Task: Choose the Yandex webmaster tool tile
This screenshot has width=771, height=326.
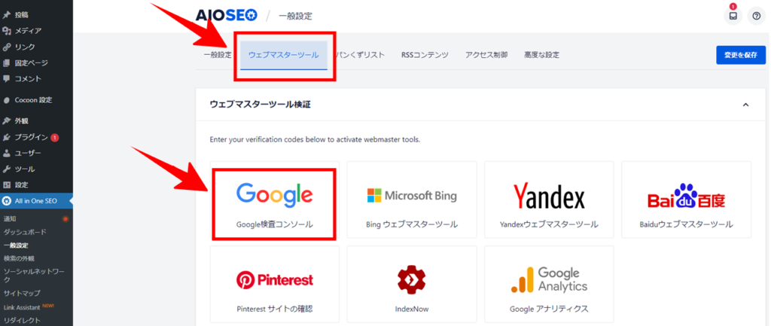Action: tap(549, 200)
